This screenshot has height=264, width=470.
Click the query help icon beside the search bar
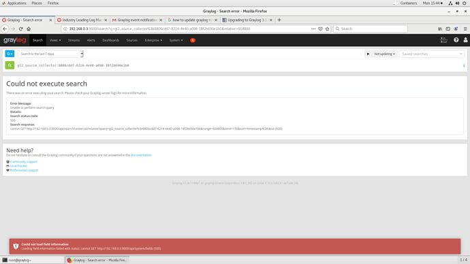pyautogui.click(x=464, y=65)
